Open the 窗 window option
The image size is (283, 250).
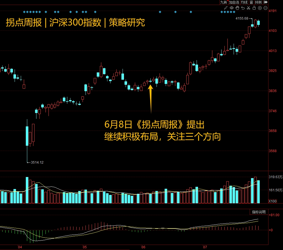(251, 2)
